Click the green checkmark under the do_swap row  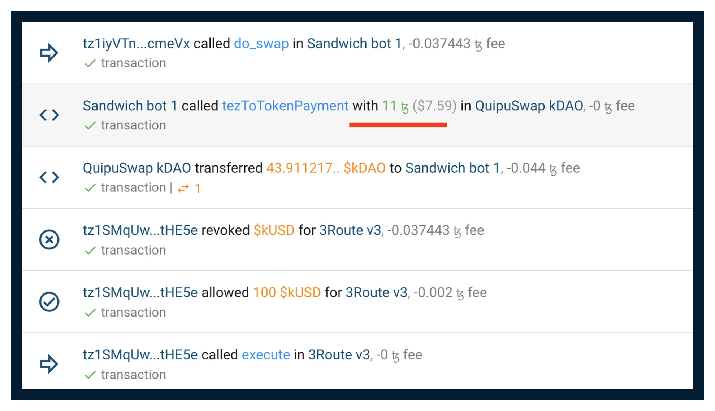pyautogui.click(x=90, y=63)
